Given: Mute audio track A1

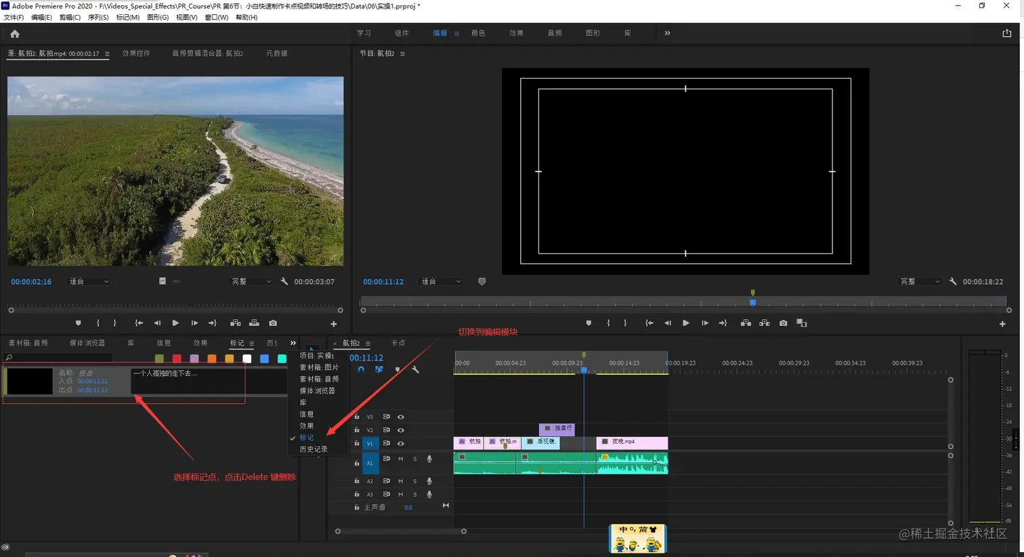Looking at the screenshot, I should coord(400,459).
